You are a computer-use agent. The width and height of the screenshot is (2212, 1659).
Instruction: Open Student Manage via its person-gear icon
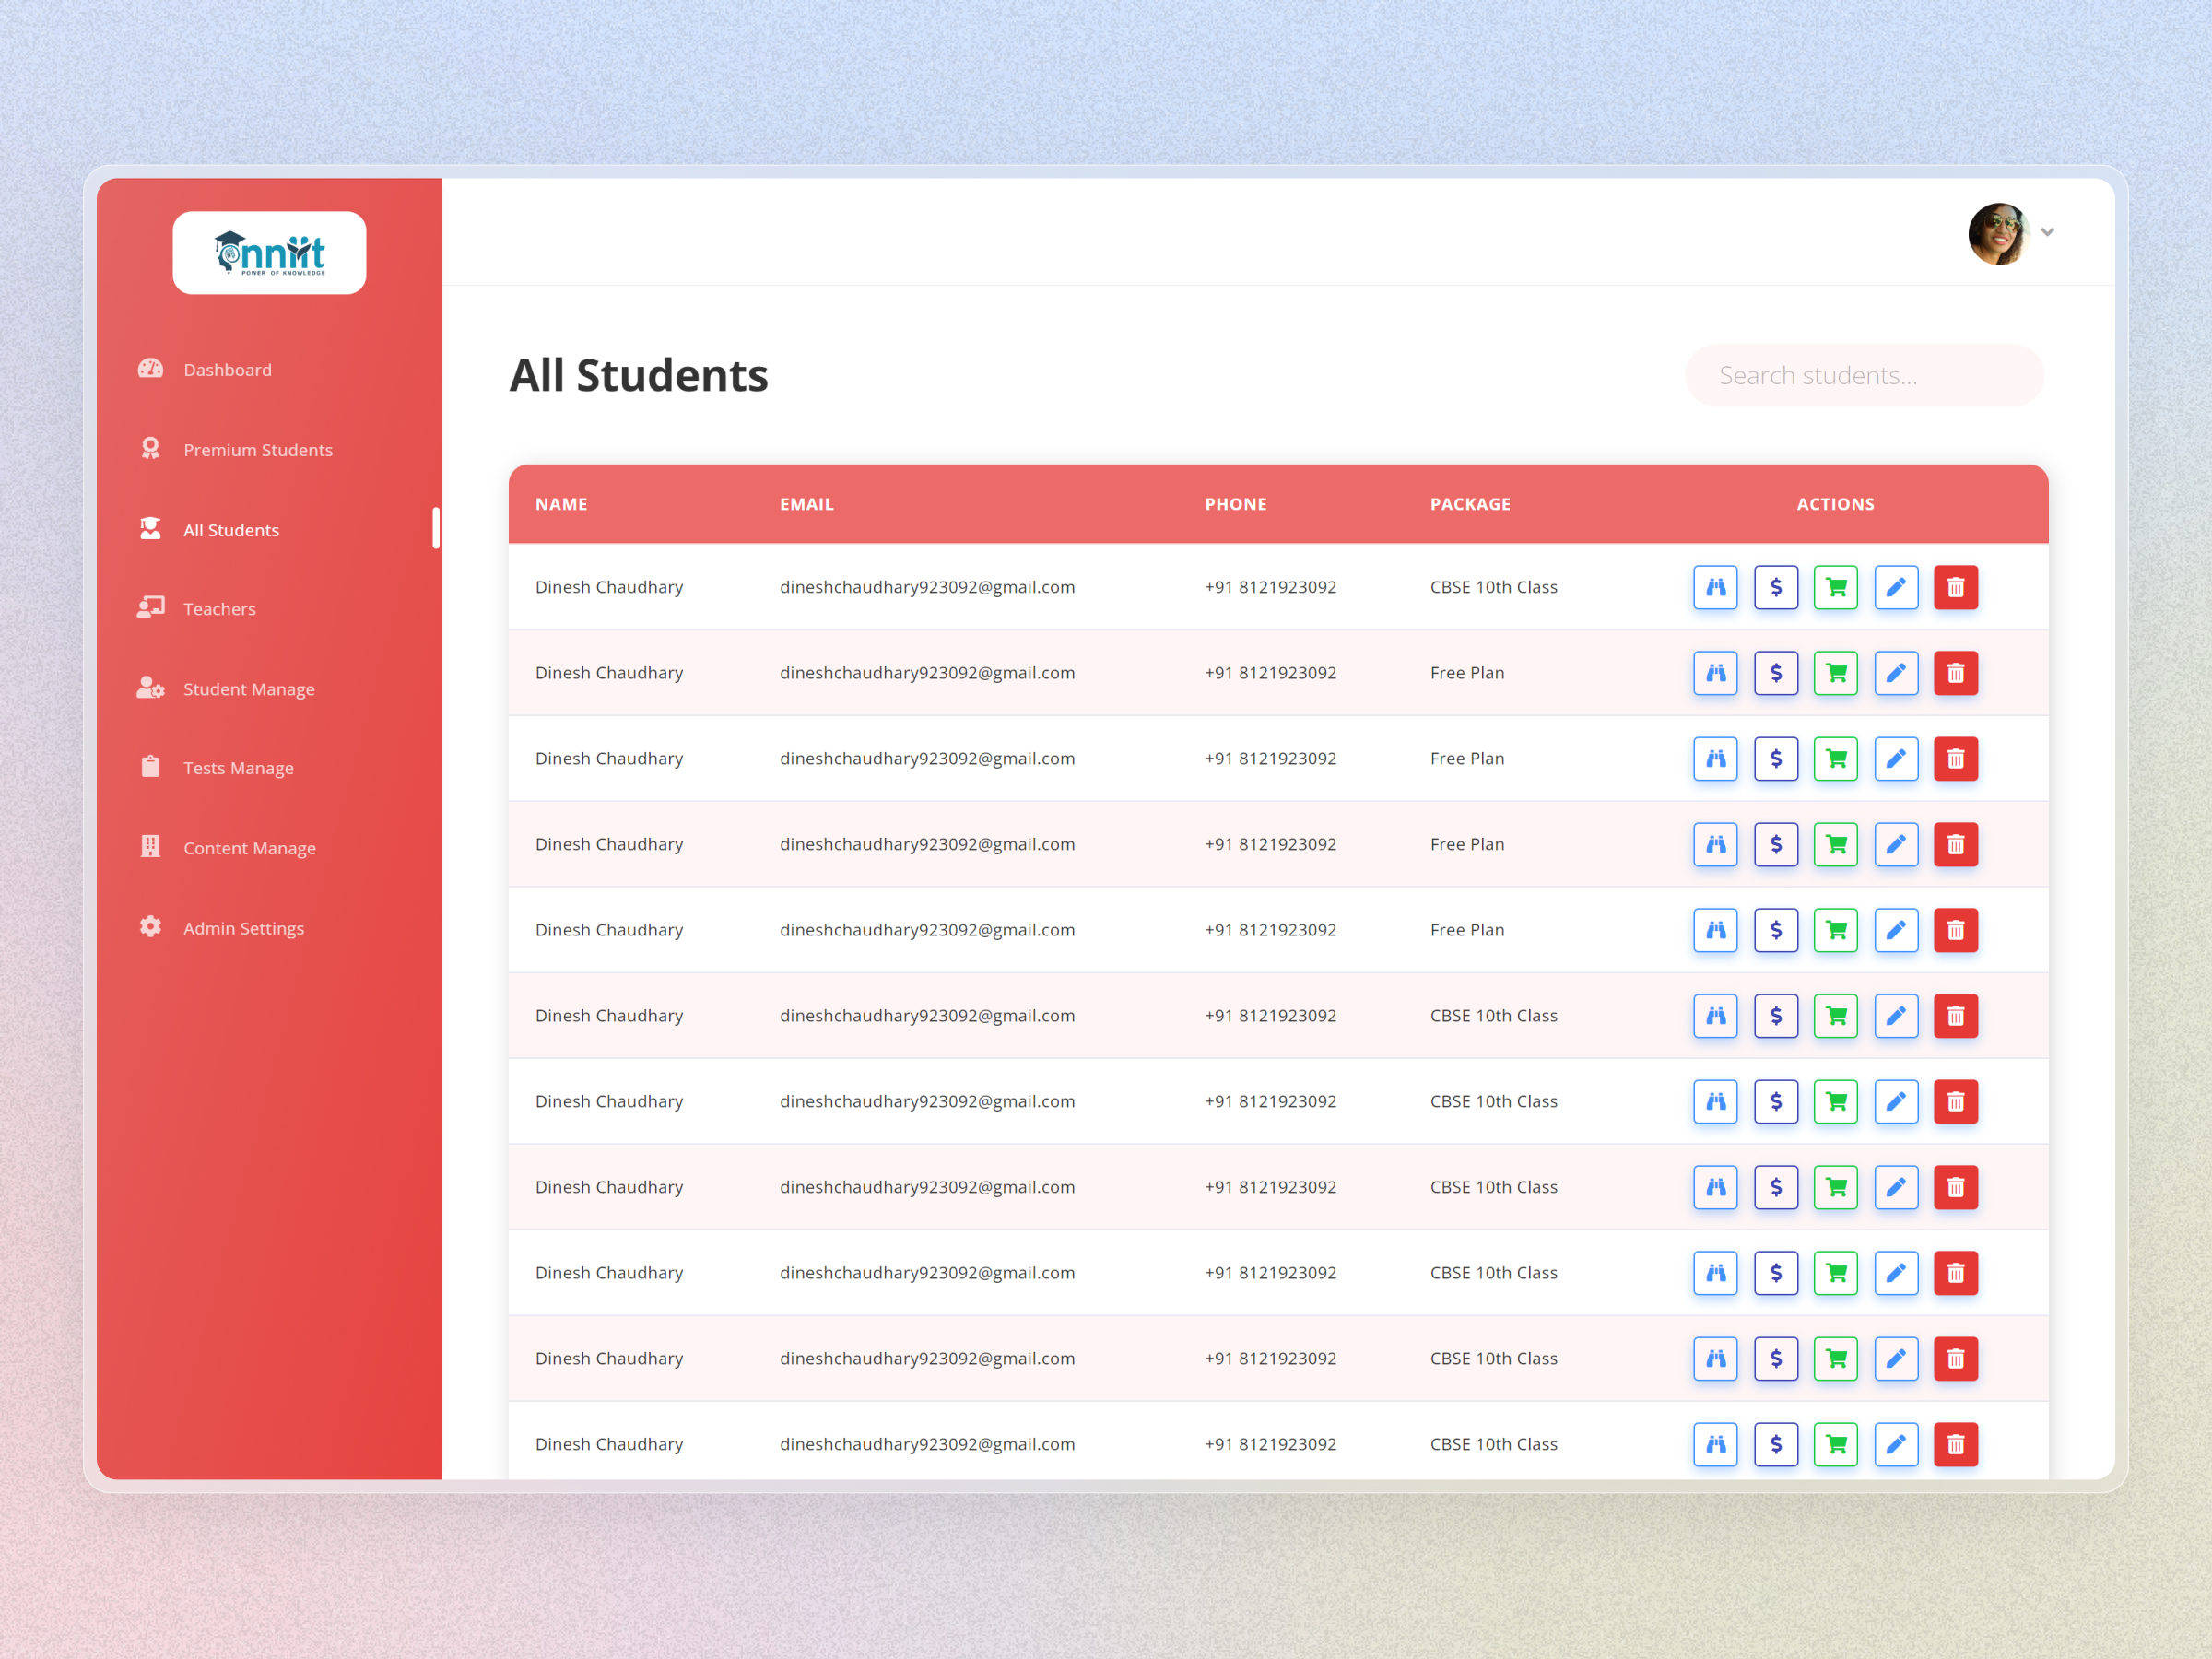[150, 688]
